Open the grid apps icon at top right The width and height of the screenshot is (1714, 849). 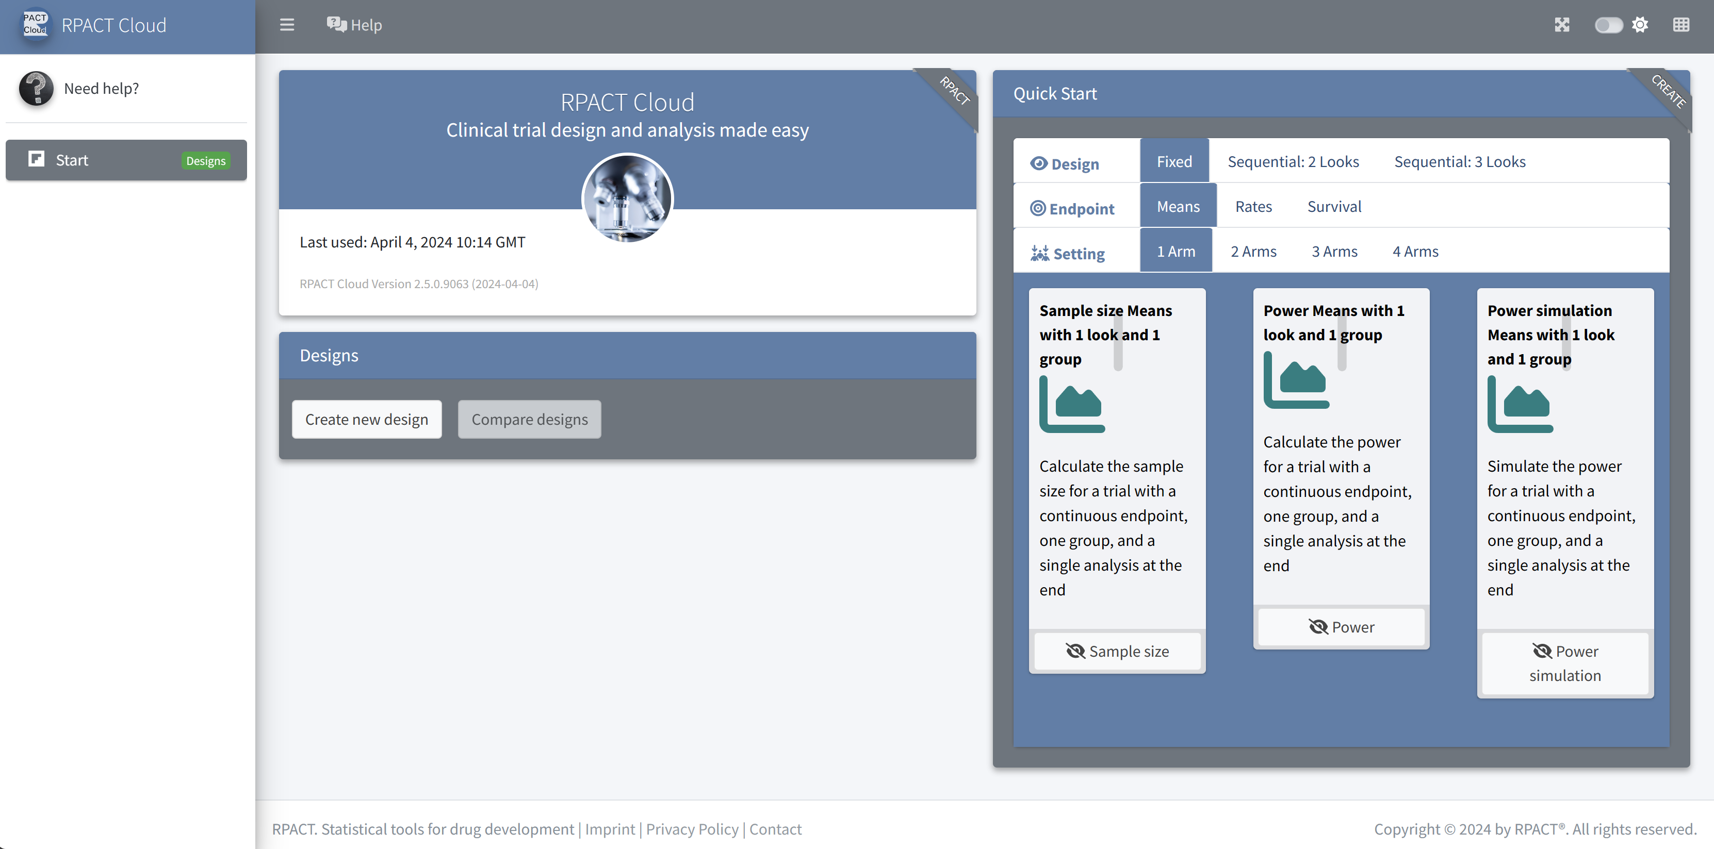[x=1681, y=25]
